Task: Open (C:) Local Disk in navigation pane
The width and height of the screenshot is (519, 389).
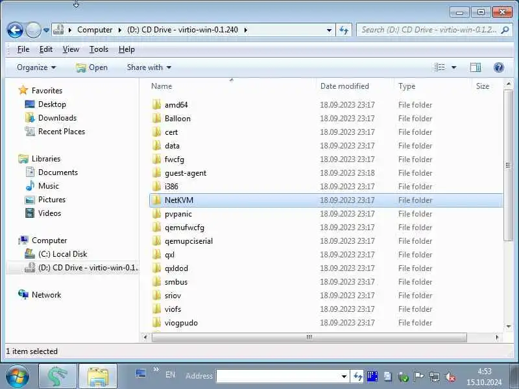Action: pyautogui.click(x=62, y=254)
